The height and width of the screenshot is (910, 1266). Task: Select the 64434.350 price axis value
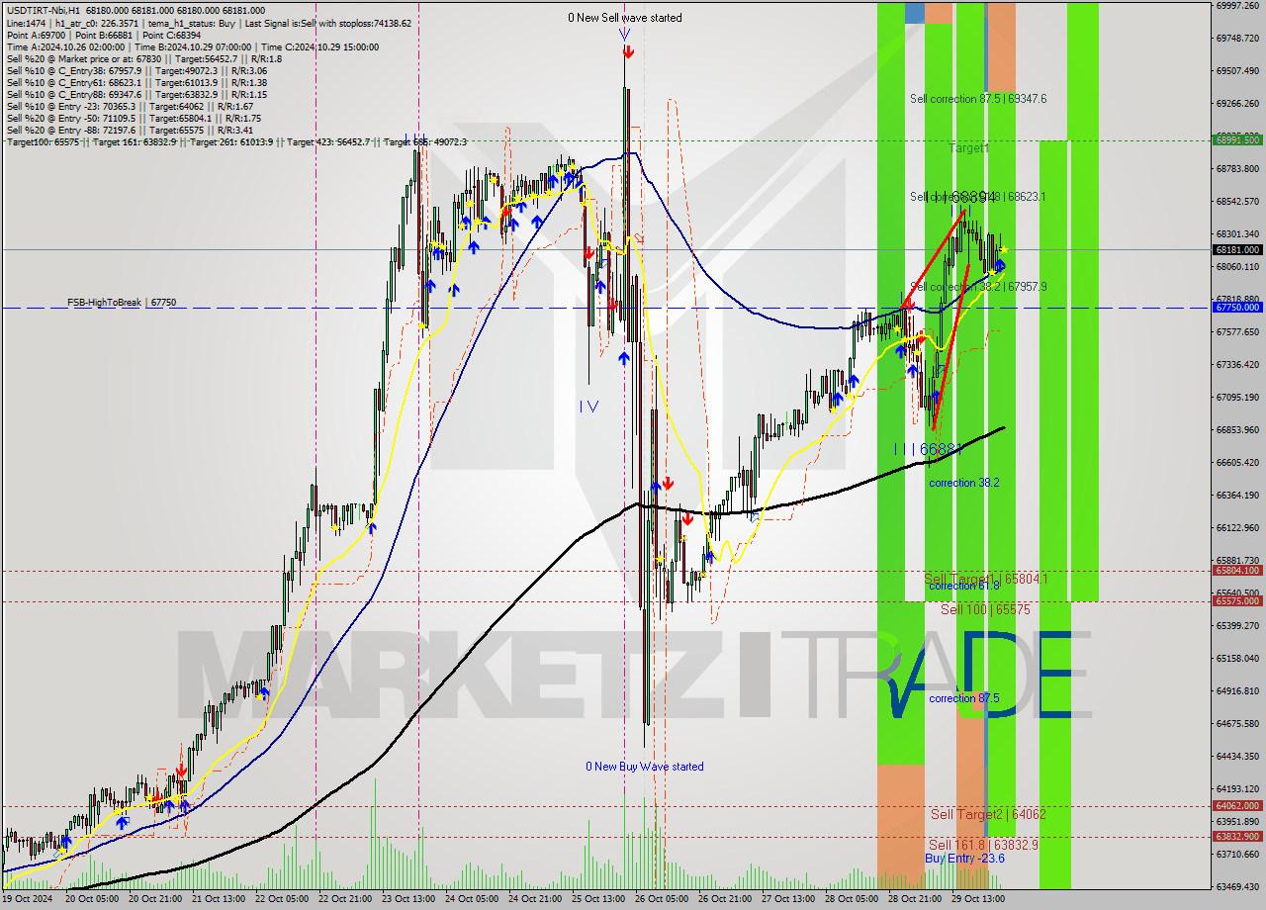pyautogui.click(x=1237, y=757)
